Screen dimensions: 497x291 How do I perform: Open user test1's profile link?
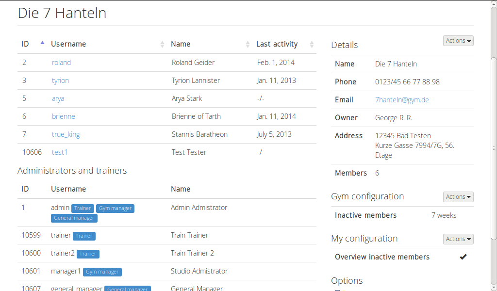pyautogui.click(x=60, y=152)
